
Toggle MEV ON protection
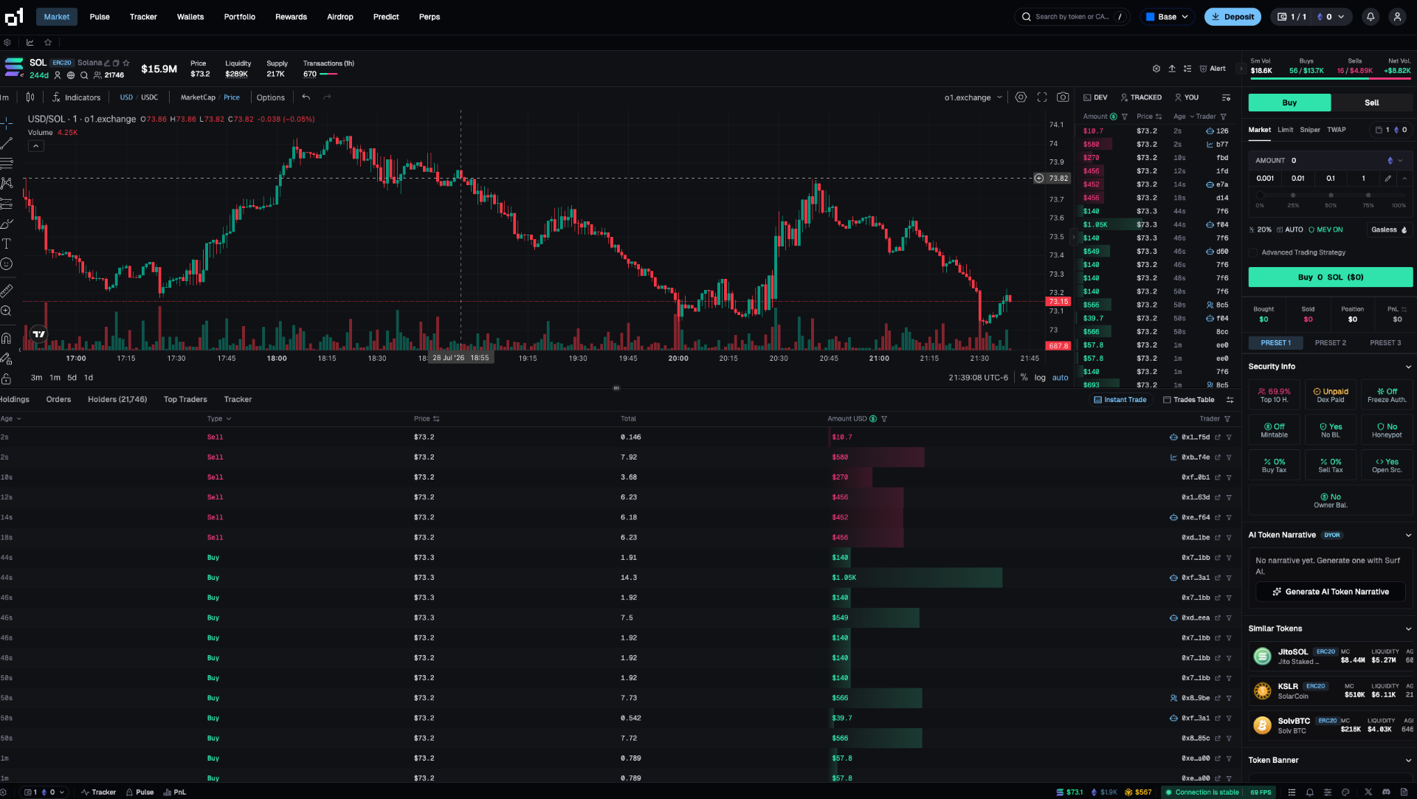point(1325,229)
